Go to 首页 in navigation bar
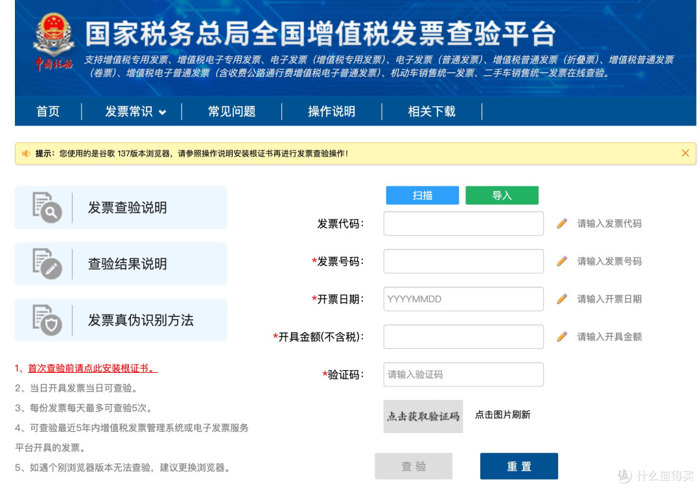This screenshot has width=700, height=490. (x=48, y=111)
